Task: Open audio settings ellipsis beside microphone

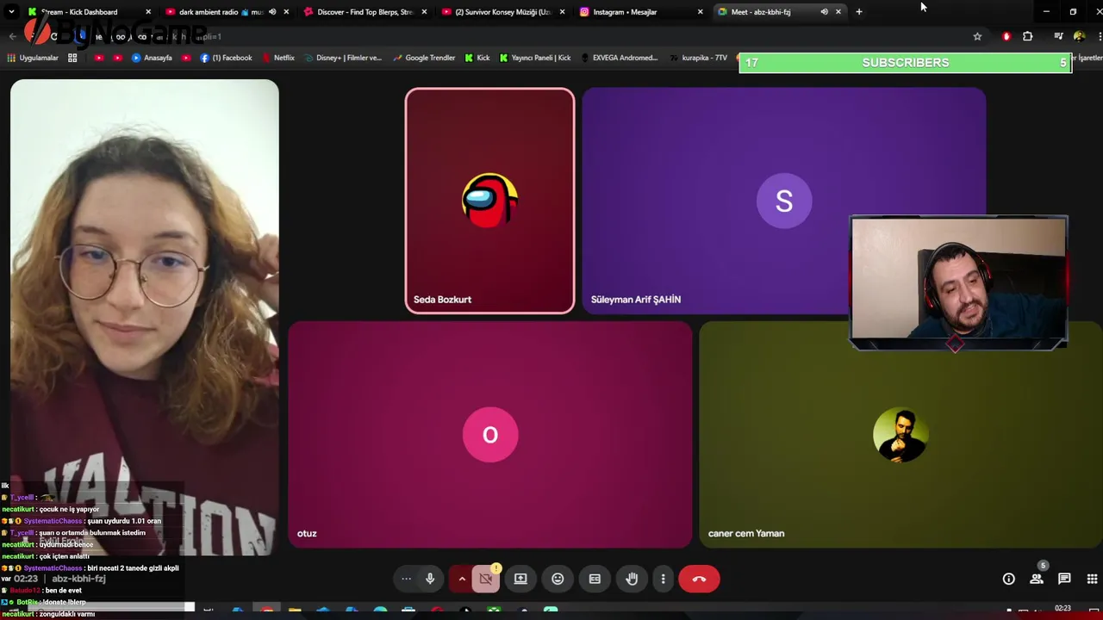Action: [x=406, y=579]
